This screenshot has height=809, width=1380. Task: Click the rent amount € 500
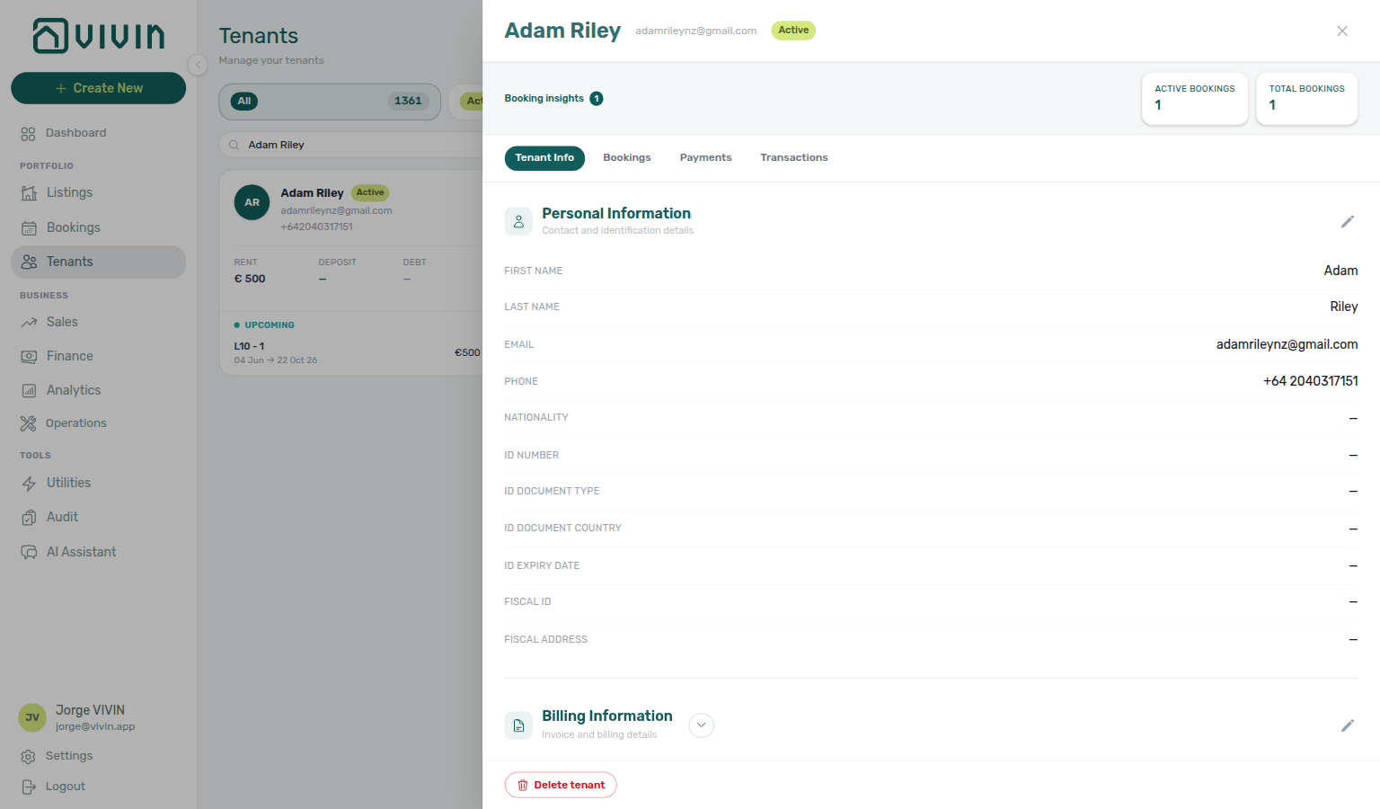(x=250, y=279)
